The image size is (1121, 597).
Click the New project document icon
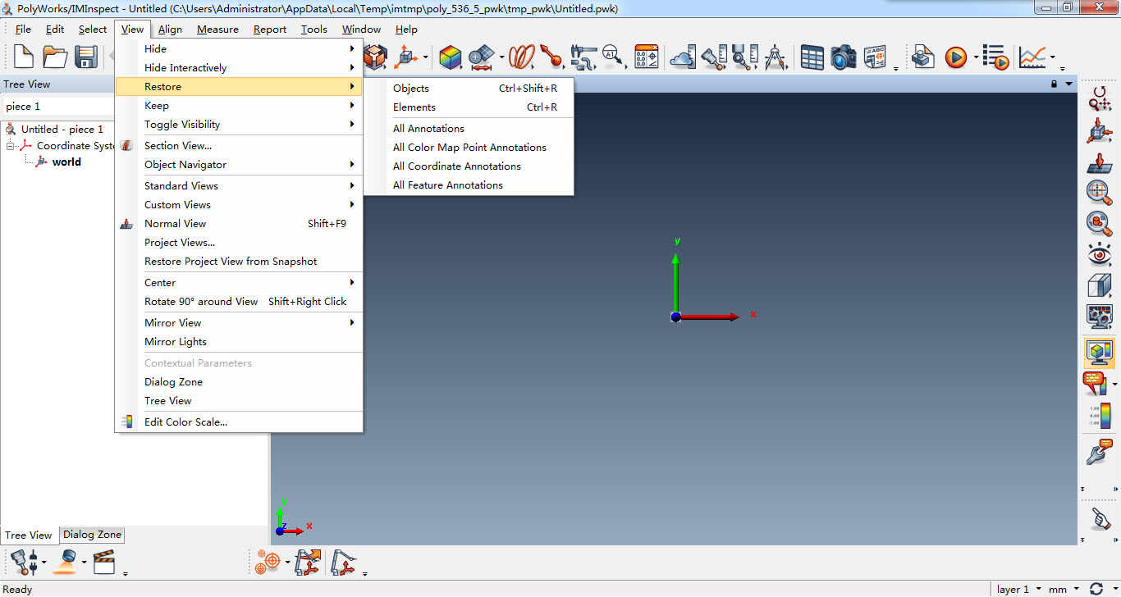click(24, 57)
